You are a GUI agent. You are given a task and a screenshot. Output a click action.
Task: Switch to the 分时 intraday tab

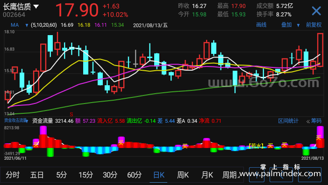tap(13, 175)
